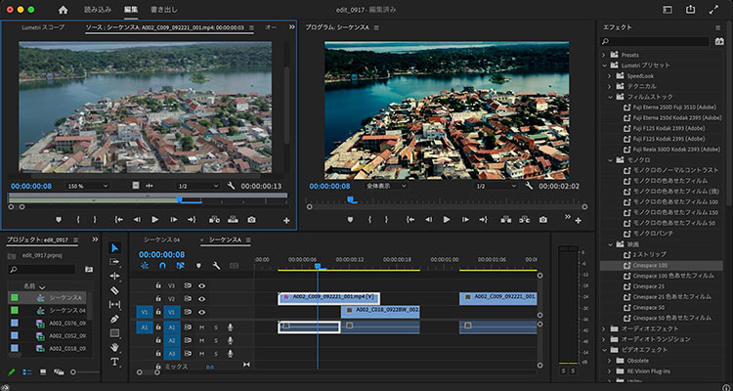Switch to 読み込み tab
733x391 pixels.
click(98, 10)
